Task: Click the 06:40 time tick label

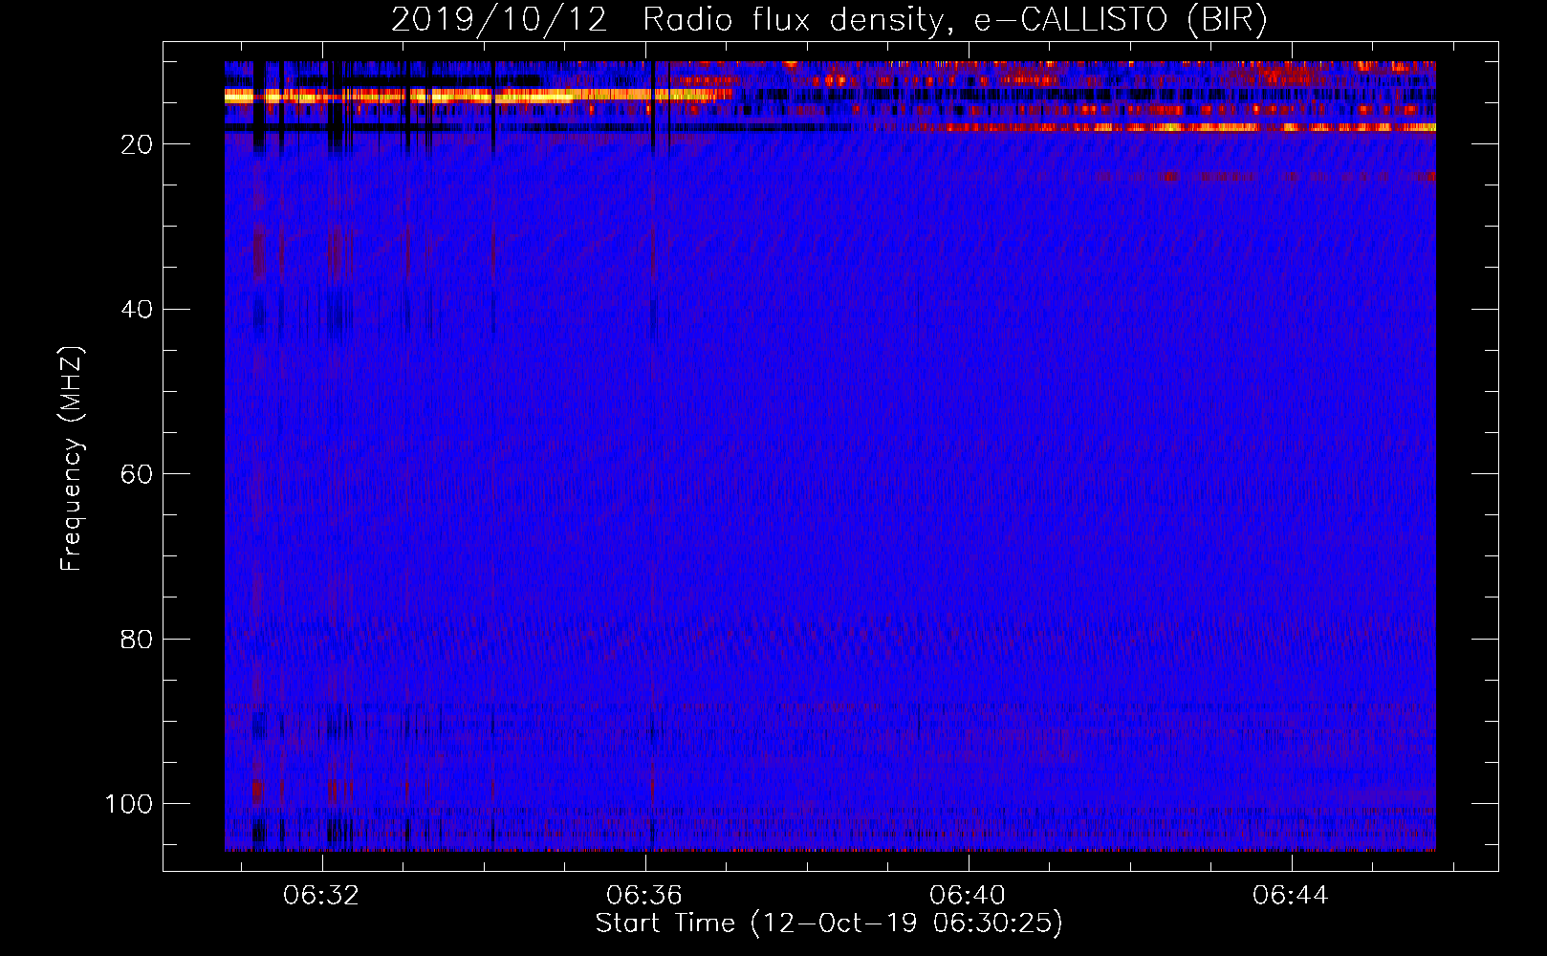Action: tap(969, 895)
